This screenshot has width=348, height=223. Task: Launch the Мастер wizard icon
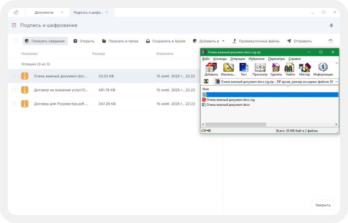pyautogui.click(x=304, y=68)
